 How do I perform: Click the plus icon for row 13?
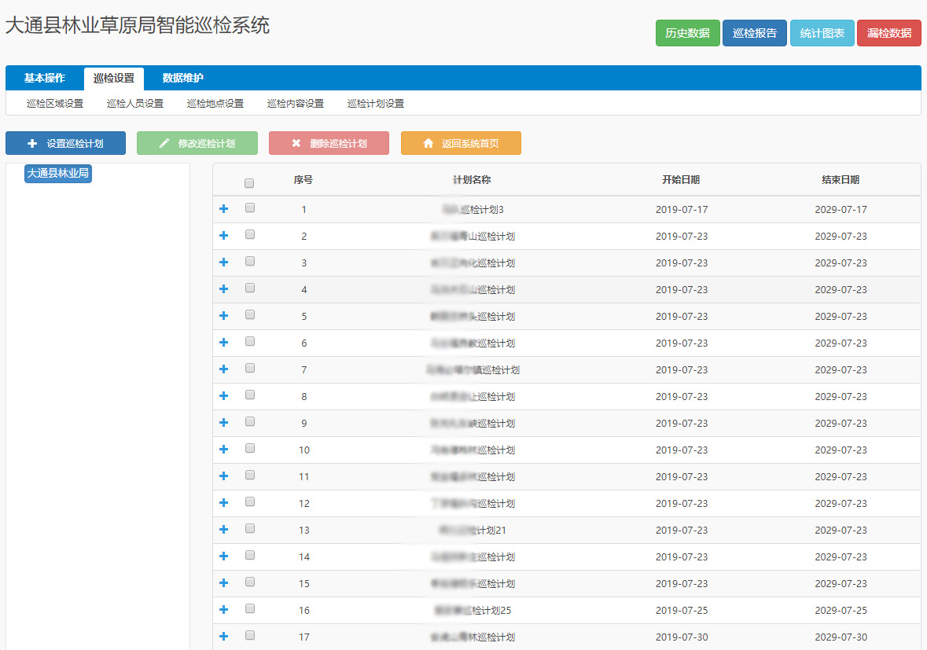coord(223,529)
